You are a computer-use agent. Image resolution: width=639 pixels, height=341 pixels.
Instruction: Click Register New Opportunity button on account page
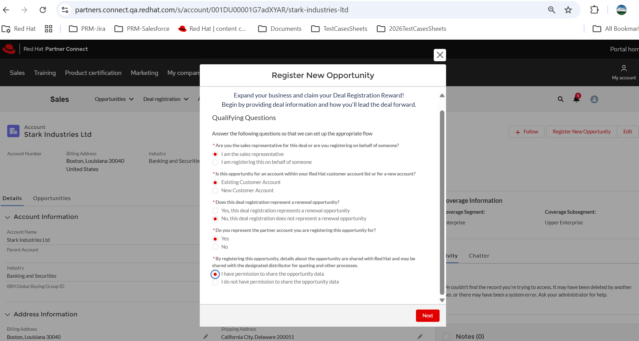[582, 132]
